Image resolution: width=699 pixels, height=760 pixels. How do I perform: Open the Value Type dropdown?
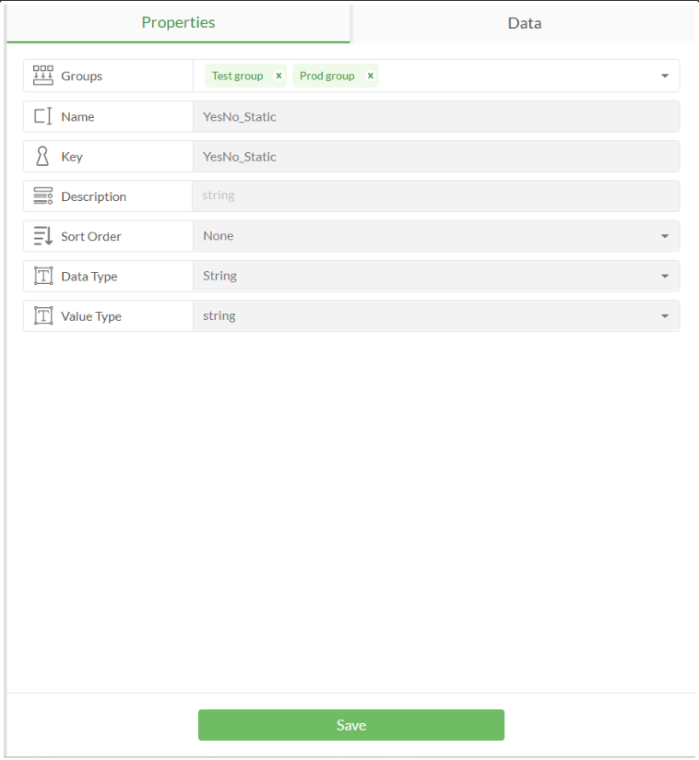click(665, 315)
